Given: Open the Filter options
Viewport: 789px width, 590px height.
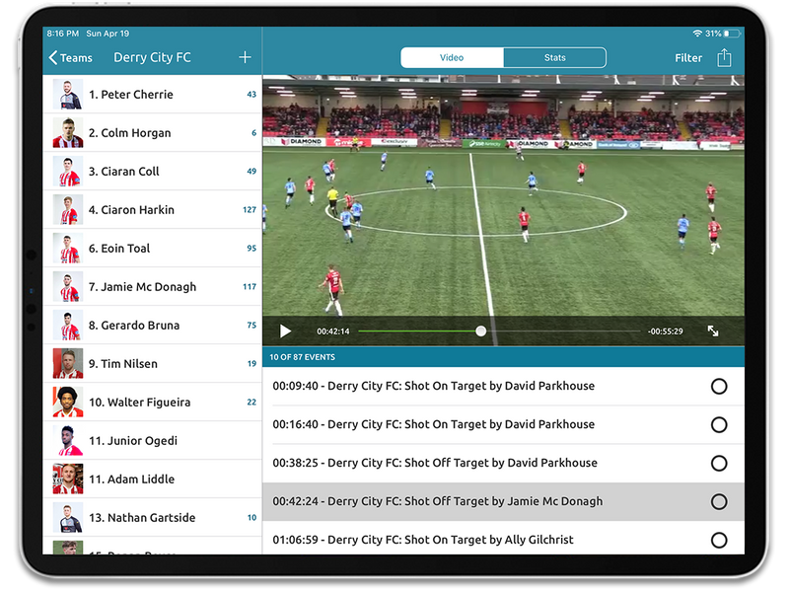Looking at the screenshot, I should 688,57.
